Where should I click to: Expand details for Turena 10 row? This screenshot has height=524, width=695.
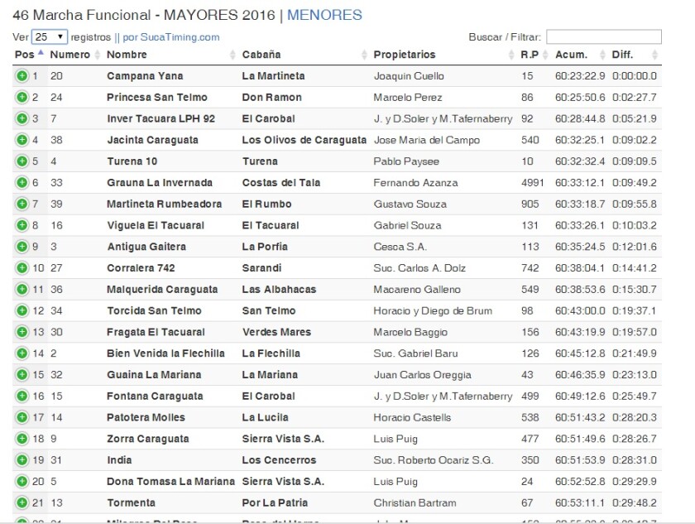click(22, 161)
